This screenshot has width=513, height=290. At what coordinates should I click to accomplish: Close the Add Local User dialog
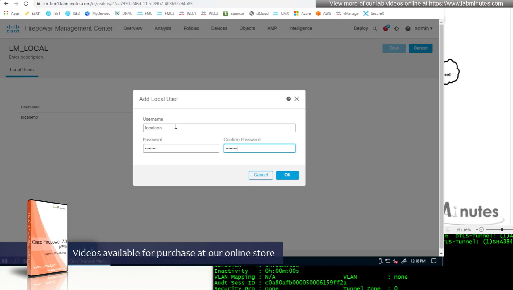click(297, 99)
